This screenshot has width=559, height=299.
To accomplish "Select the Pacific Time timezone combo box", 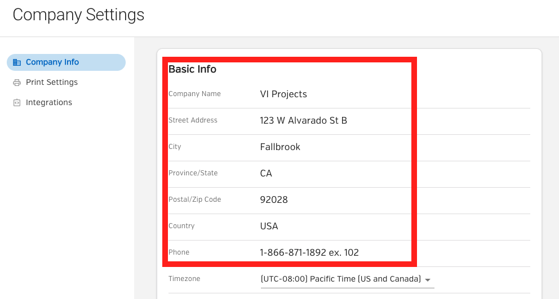I will point(347,279).
